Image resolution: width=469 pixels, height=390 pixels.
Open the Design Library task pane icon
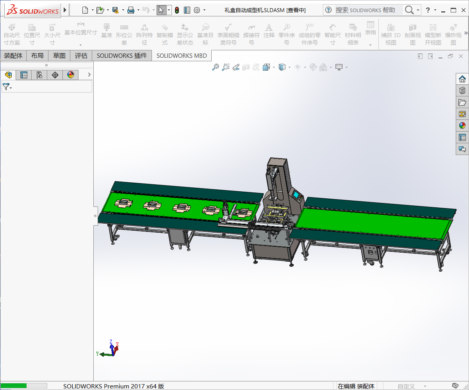(462, 91)
